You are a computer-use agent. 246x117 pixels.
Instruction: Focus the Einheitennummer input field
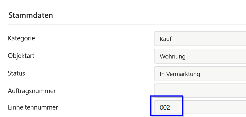coord(200,107)
